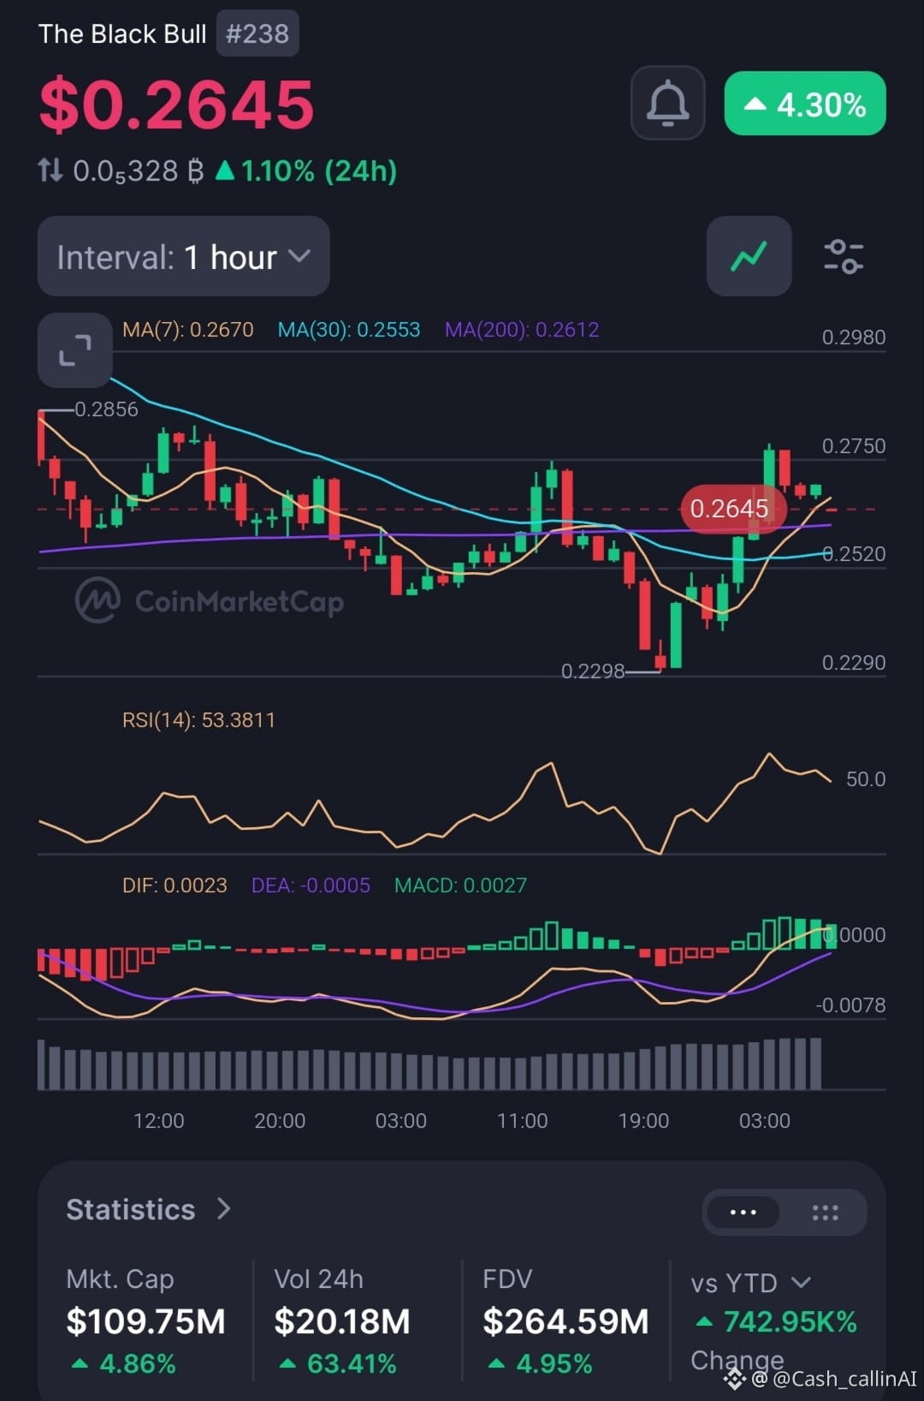This screenshot has width=924, height=1401.
Task: Tap the 0.0₅328 BTC price value
Action: (139, 171)
